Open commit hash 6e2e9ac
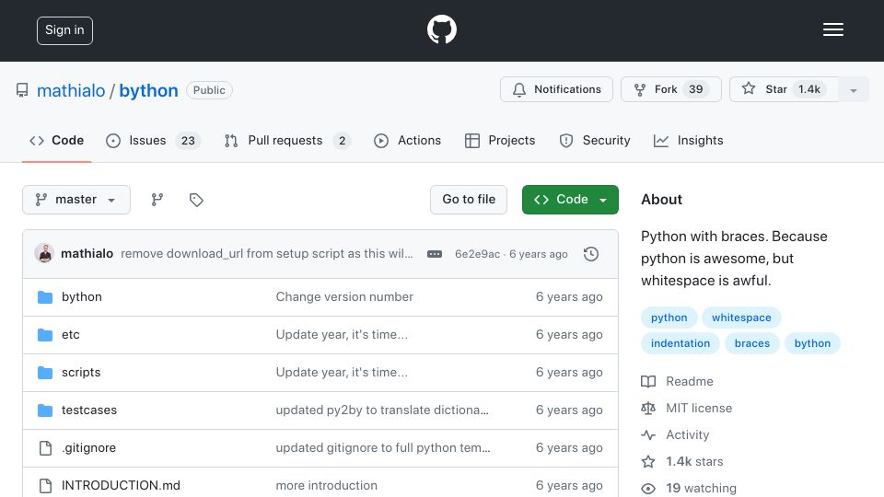The width and height of the screenshot is (884, 497). click(x=477, y=254)
